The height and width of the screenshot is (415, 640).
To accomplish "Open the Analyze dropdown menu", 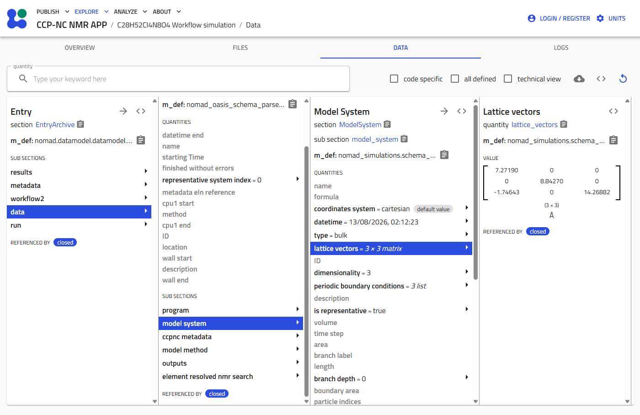I will coord(130,11).
